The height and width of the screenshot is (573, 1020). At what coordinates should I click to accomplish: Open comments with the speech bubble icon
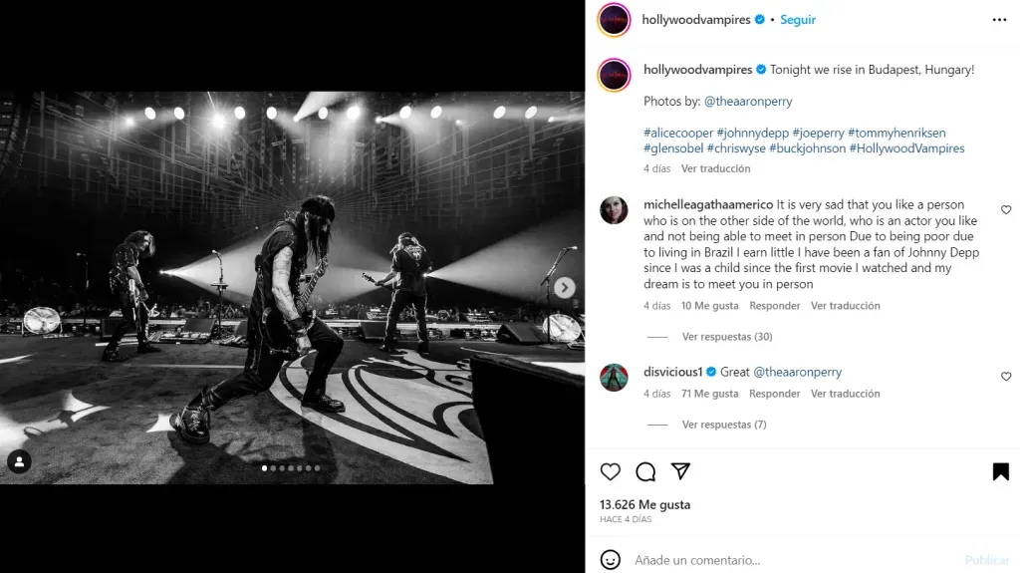pyautogui.click(x=645, y=471)
